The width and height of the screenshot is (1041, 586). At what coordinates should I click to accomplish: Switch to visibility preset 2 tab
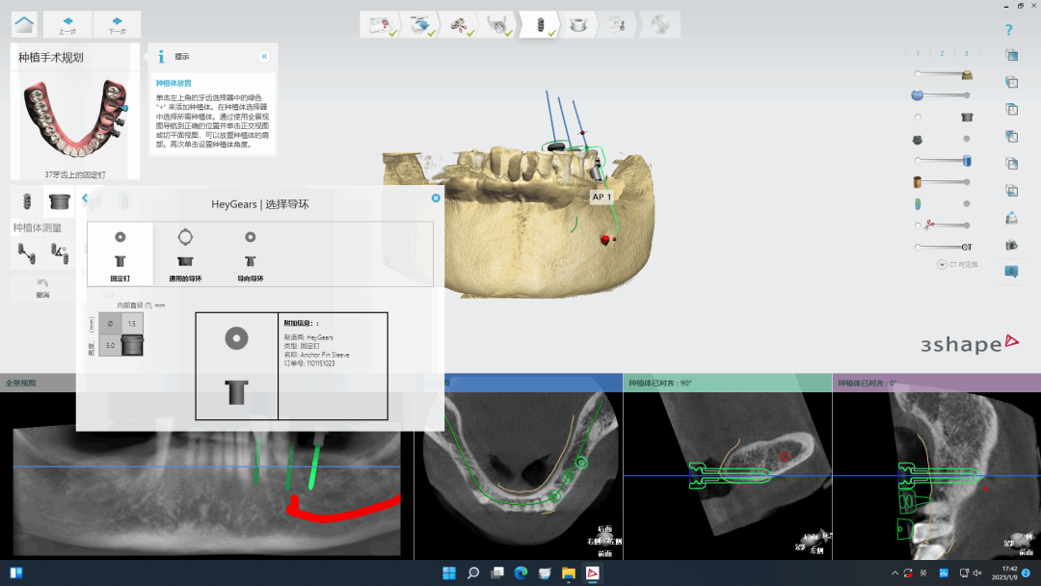click(942, 53)
